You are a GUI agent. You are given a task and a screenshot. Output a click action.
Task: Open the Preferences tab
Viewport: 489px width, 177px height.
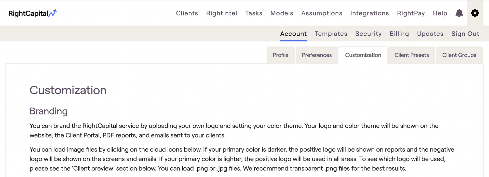pyautogui.click(x=317, y=55)
